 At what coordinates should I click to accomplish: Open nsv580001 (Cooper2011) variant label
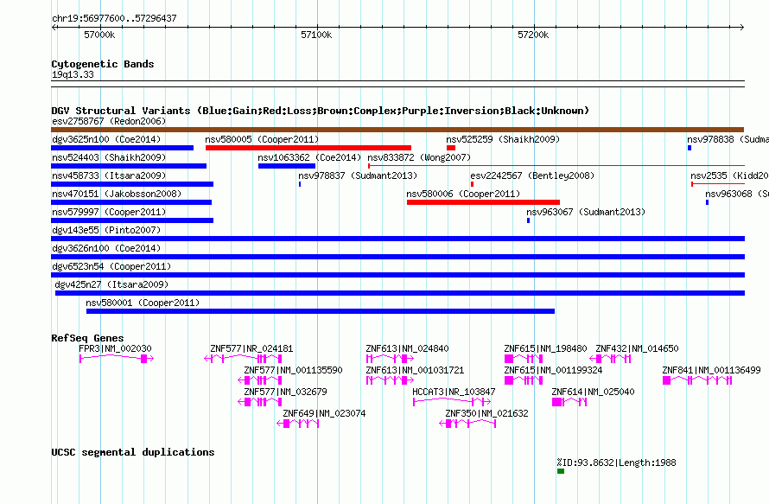point(143,303)
